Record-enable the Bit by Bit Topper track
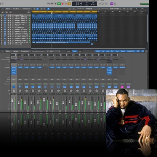The height and width of the screenshot is (157, 157). [x=13, y=28]
